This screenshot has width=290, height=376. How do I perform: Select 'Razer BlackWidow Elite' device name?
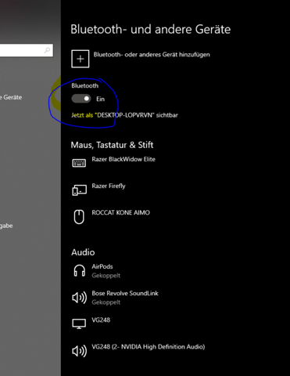tap(124, 159)
